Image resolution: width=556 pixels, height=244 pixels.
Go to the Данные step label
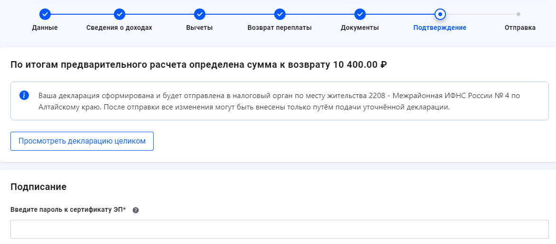[x=45, y=27]
